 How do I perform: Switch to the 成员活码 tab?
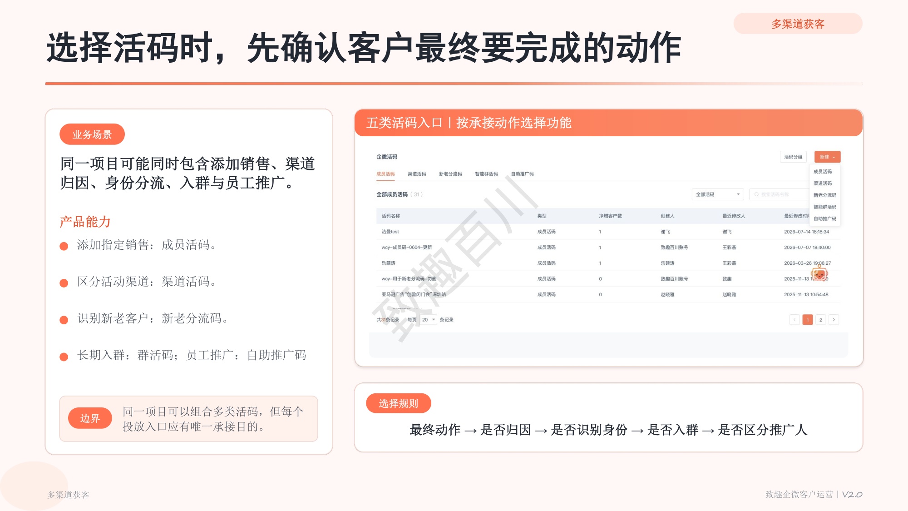385,174
